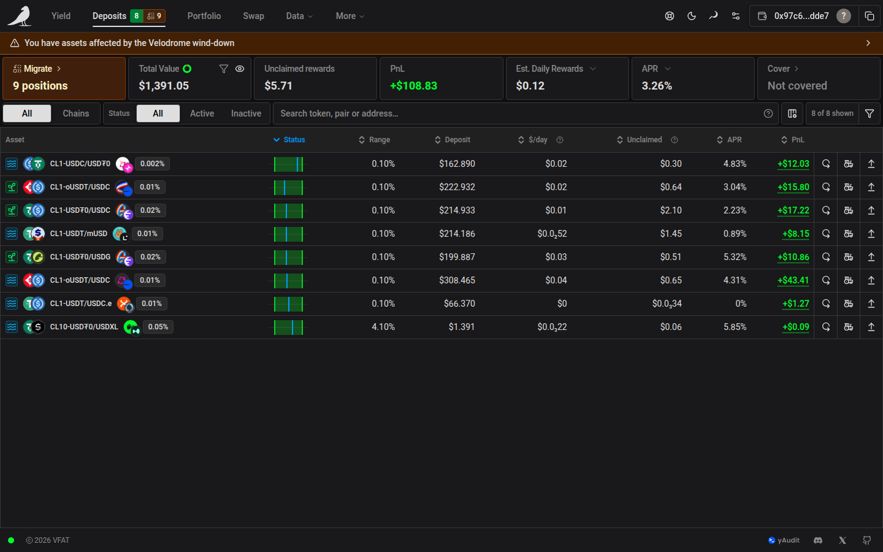The image size is (883, 552).
Task: Click the help icon inside the search field
Action: [768, 113]
